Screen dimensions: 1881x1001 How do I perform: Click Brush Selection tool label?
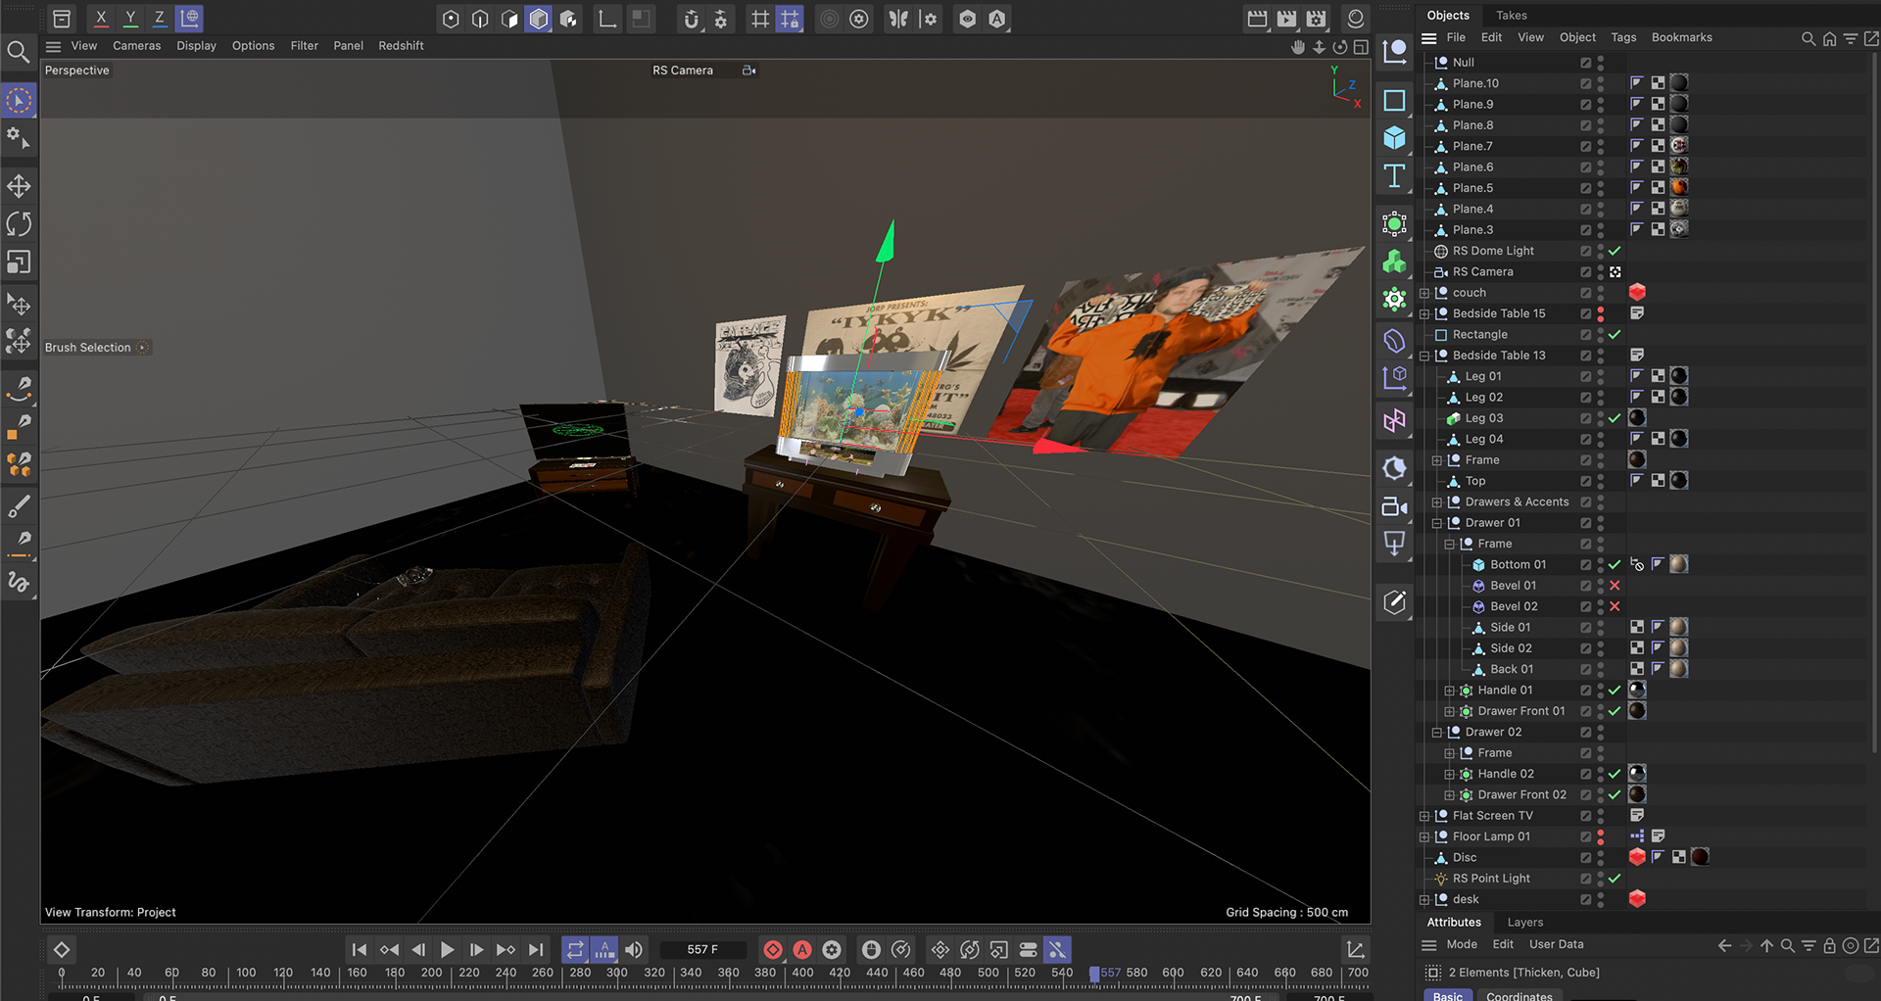point(87,348)
